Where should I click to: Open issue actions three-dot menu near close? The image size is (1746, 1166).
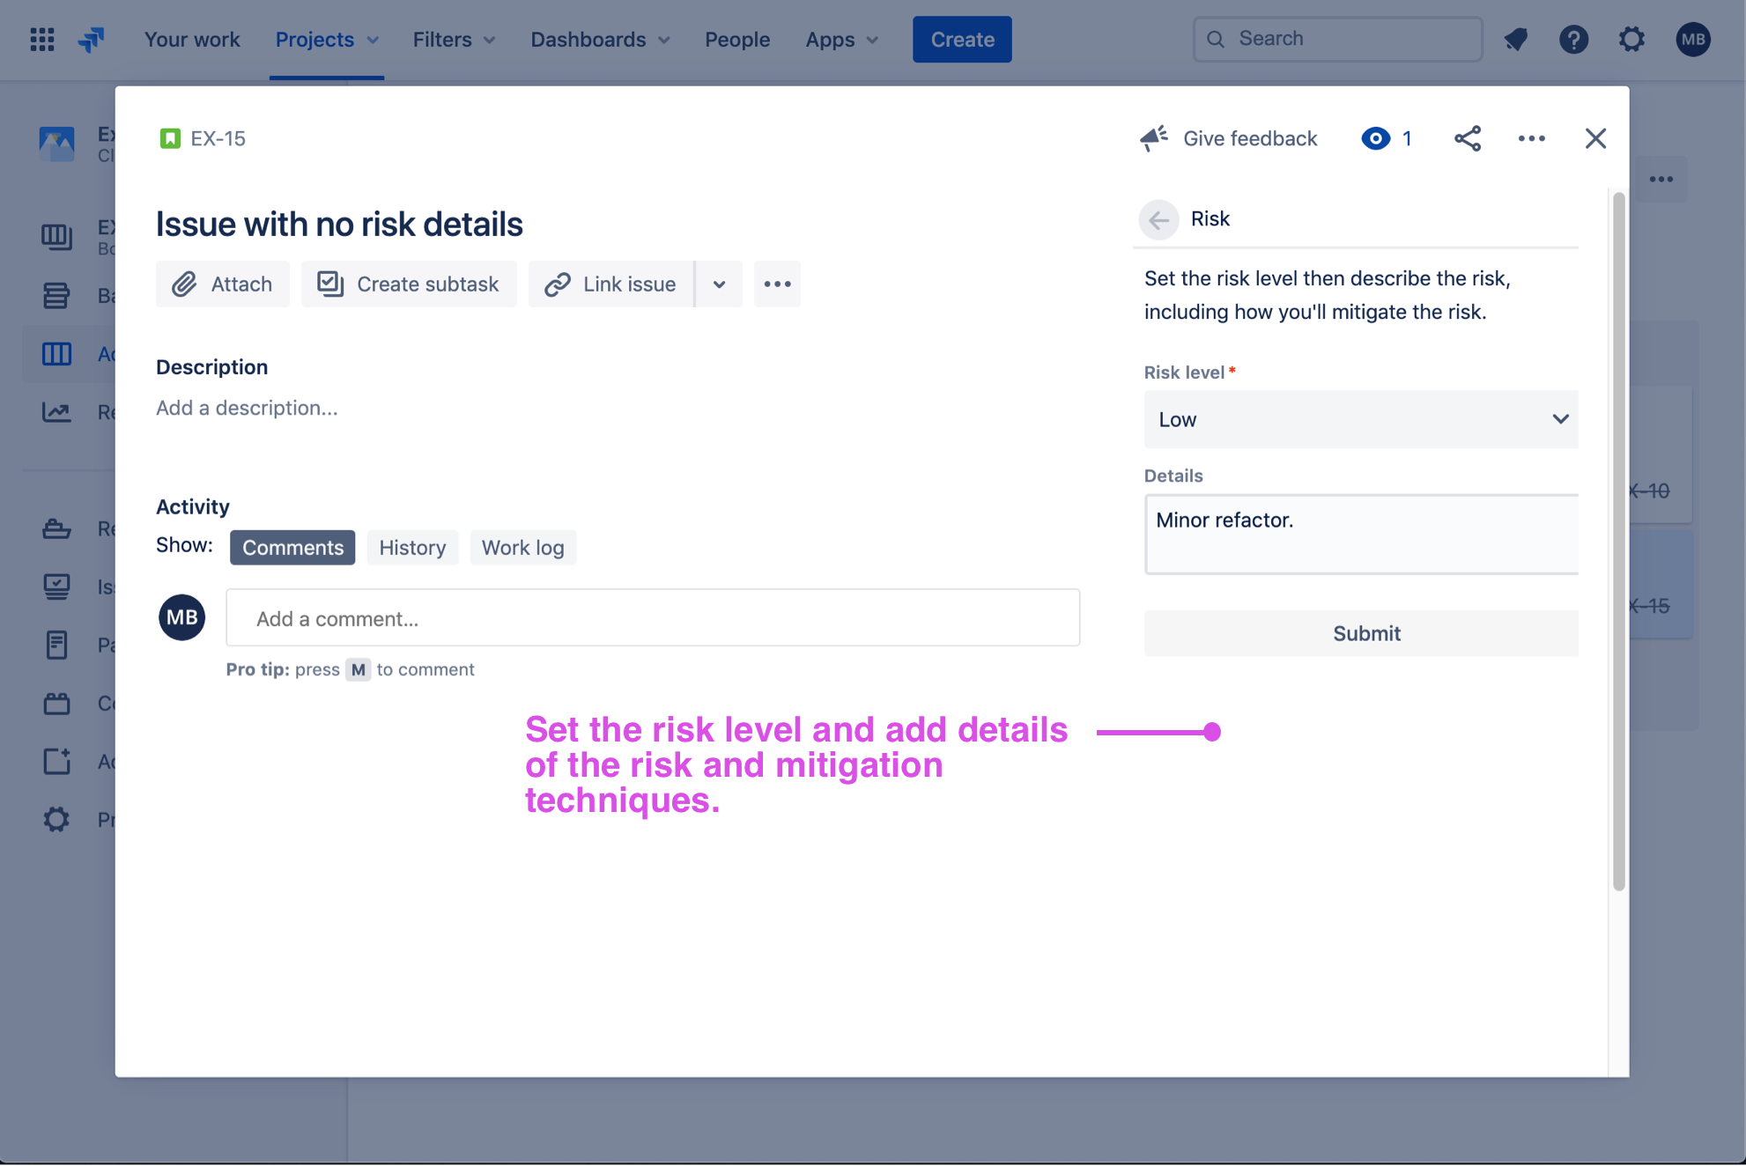pyautogui.click(x=1531, y=138)
